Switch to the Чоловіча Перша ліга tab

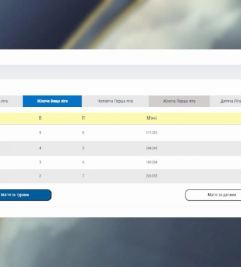pyautogui.click(x=115, y=101)
